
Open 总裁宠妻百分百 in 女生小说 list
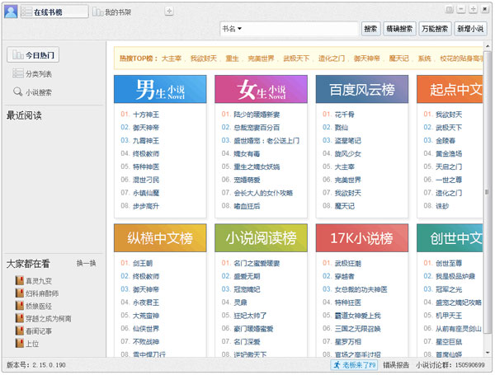pyautogui.click(x=257, y=128)
